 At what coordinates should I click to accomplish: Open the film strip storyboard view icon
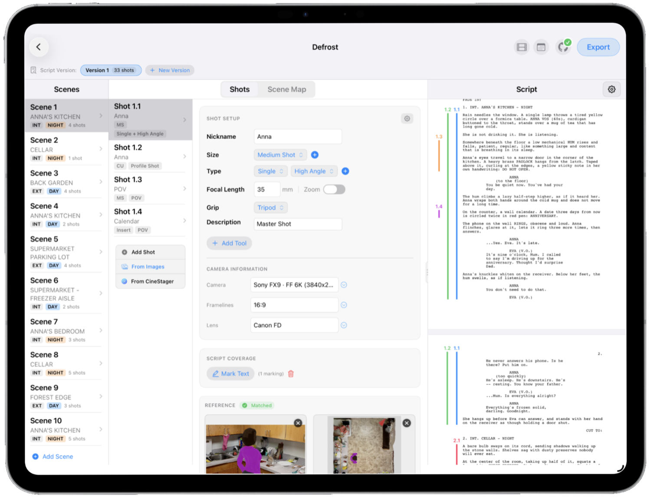click(x=522, y=47)
